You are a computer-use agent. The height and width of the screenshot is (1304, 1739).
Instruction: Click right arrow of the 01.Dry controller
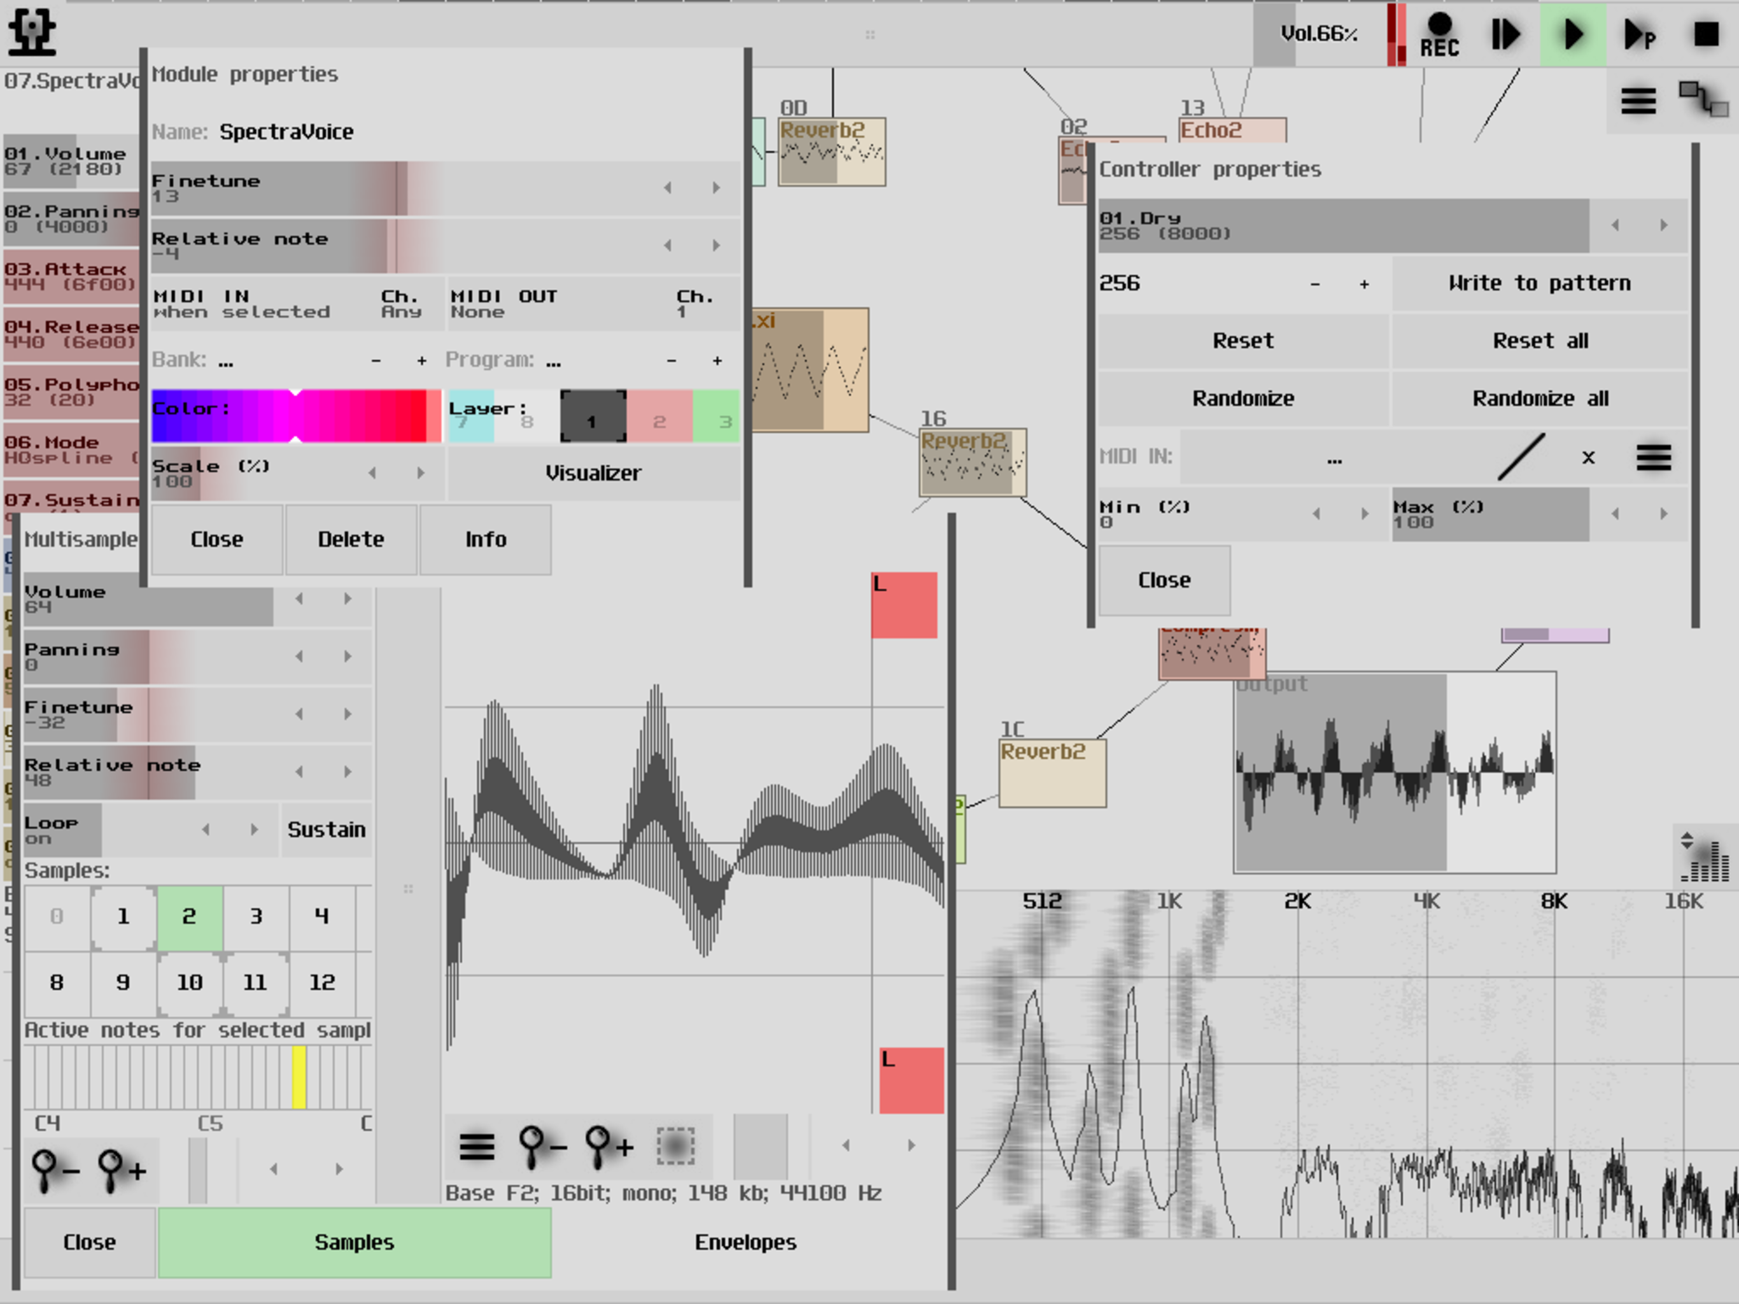1663,226
